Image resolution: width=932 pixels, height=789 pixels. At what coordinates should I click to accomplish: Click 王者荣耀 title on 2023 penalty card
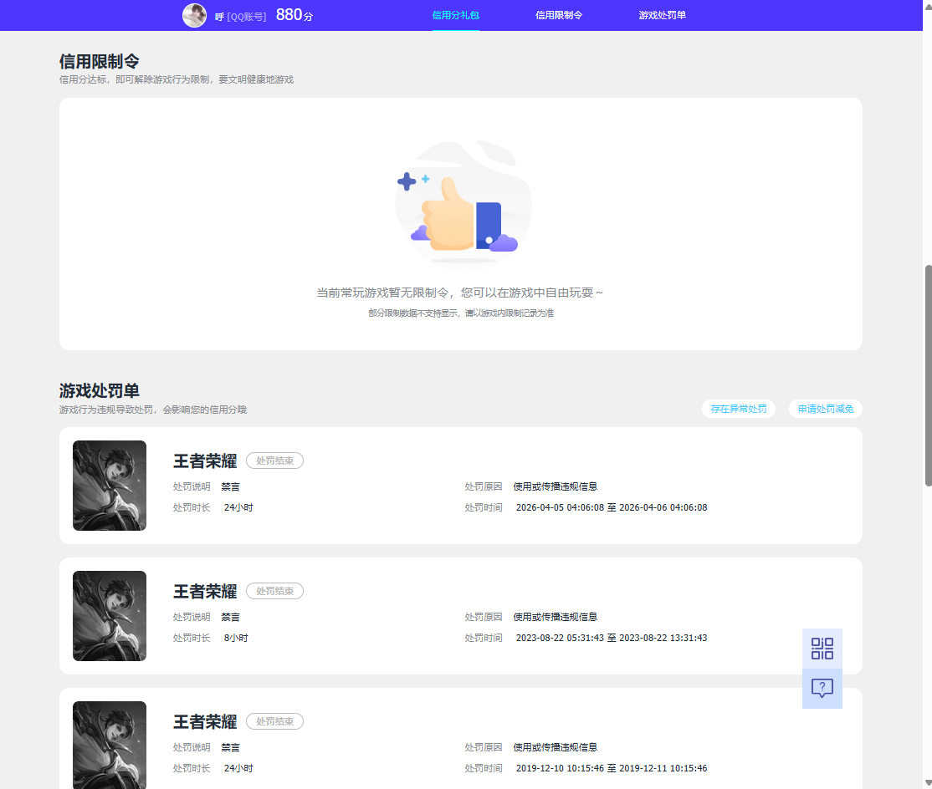click(x=205, y=591)
